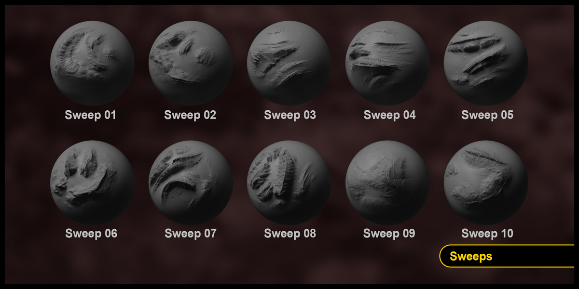Select the Sweep 02 brush sphere
The image size is (579, 289).
click(x=191, y=64)
